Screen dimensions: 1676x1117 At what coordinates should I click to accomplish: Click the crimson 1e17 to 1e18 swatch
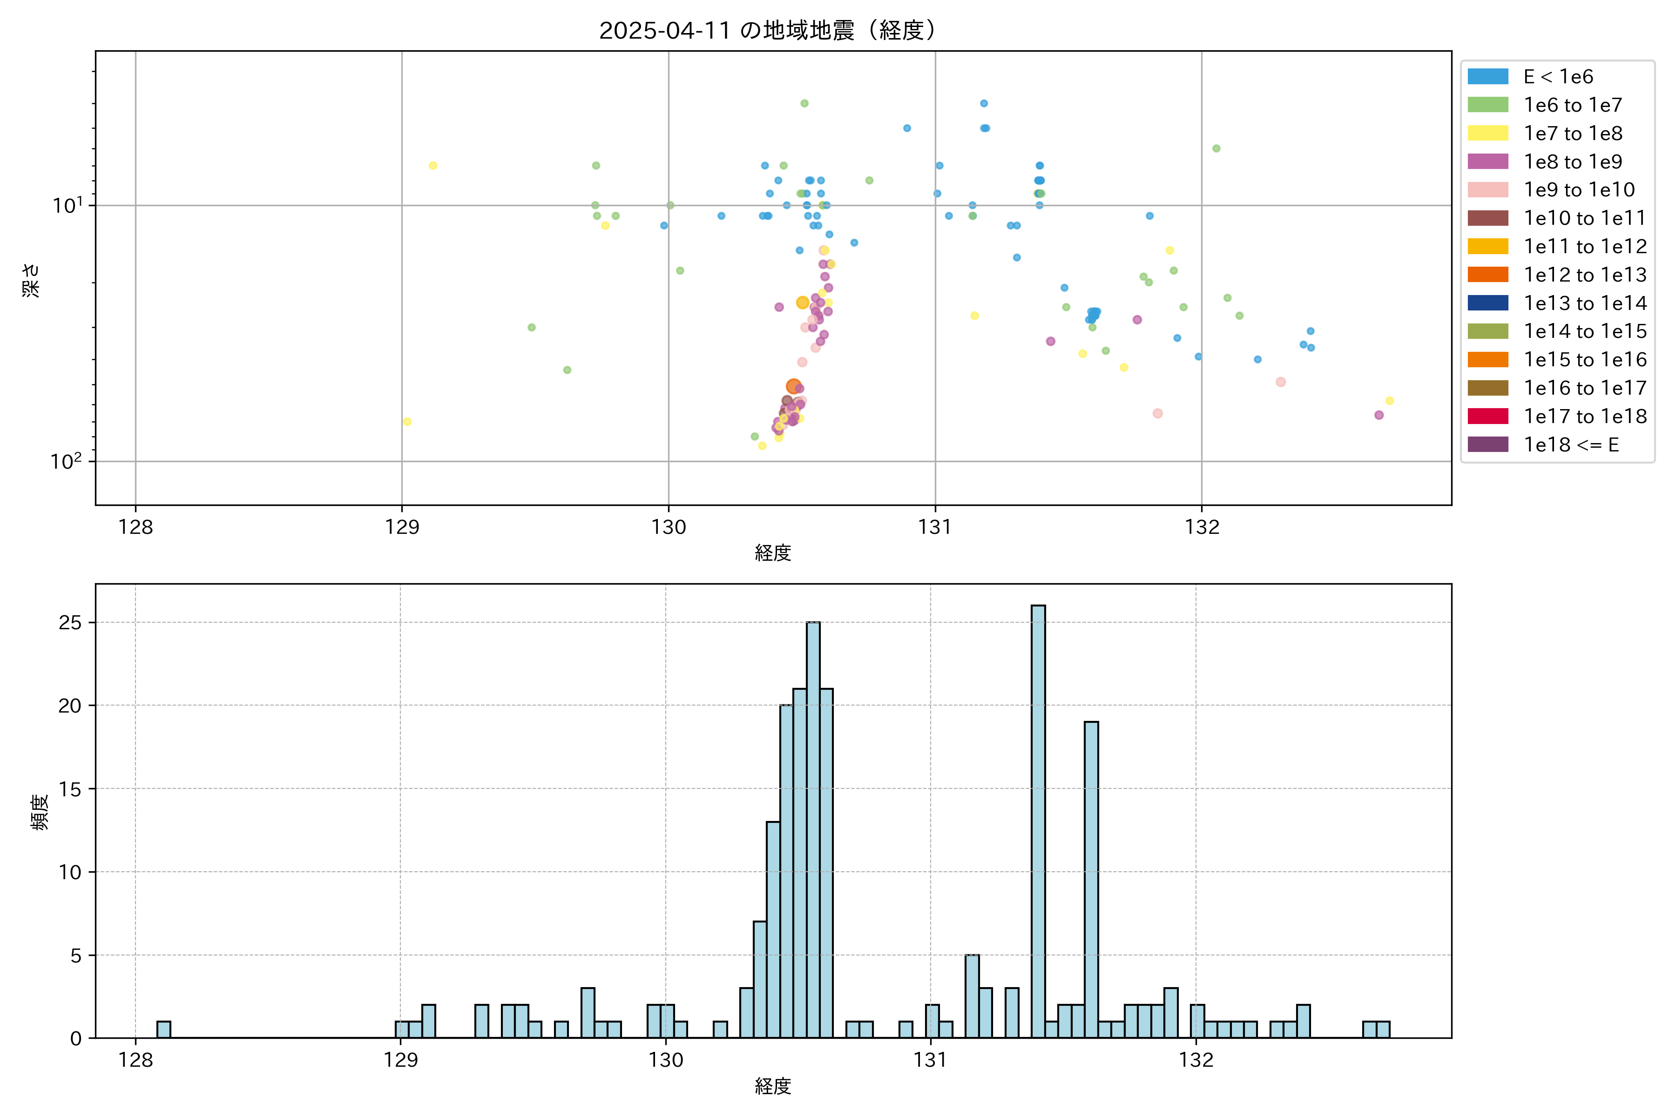pyautogui.click(x=1487, y=416)
